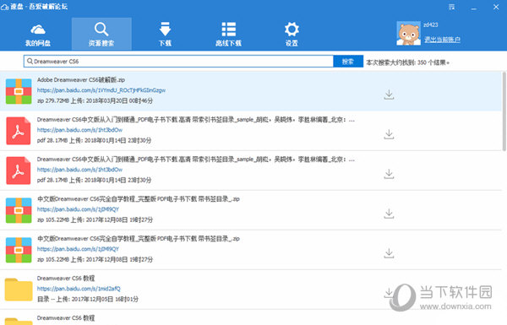The image size is (507, 325).
Task: Open the pan.baidu.com link ending 1VYmdU_ROcTjHPkGInGzgw
Action: tap(101, 90)
